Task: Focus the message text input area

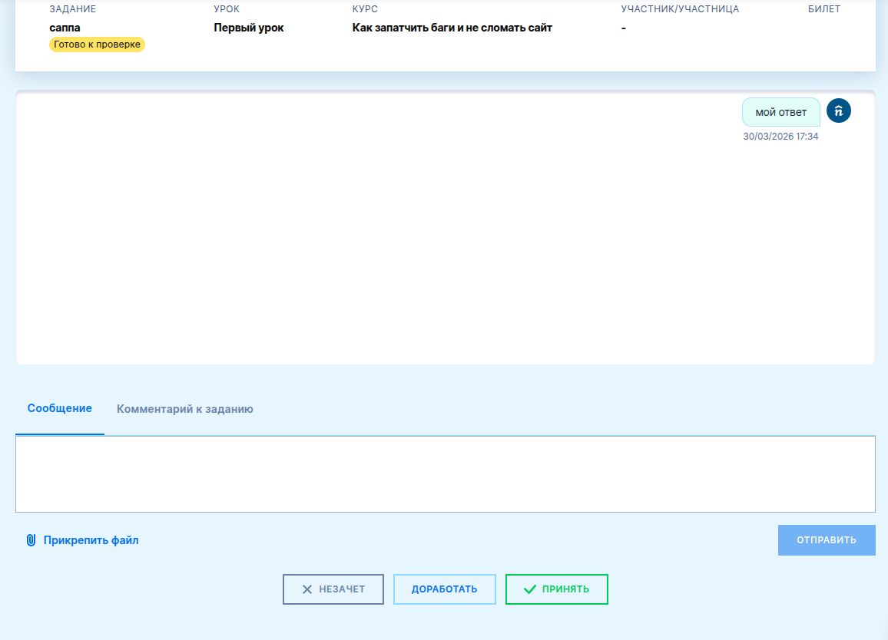Action: (445, 473)
